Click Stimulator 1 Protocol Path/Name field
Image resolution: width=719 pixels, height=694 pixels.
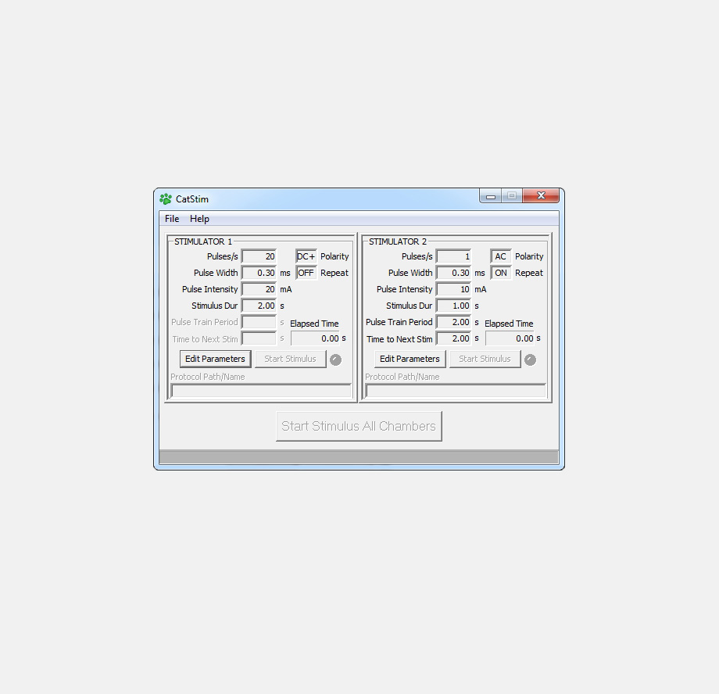(x=261, y=391)
